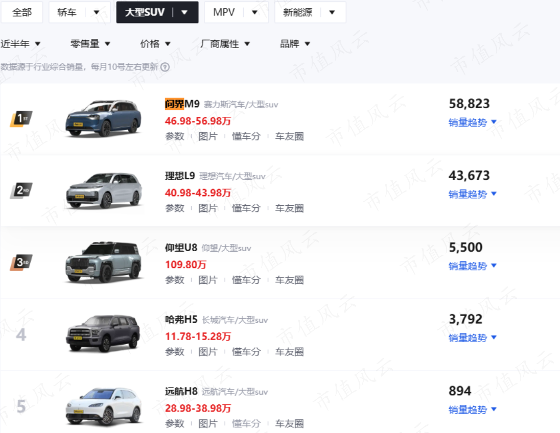Image resolution: width=560 pixels, height=433 pixels.
Task: Click the 3rd place rank badge
Action: point(21,262)
